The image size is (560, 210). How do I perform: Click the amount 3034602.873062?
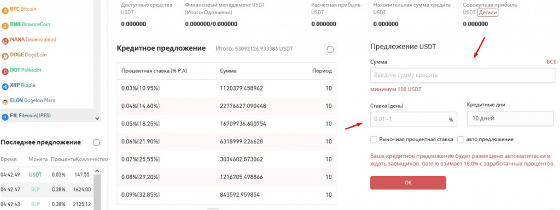coord(241,159)
